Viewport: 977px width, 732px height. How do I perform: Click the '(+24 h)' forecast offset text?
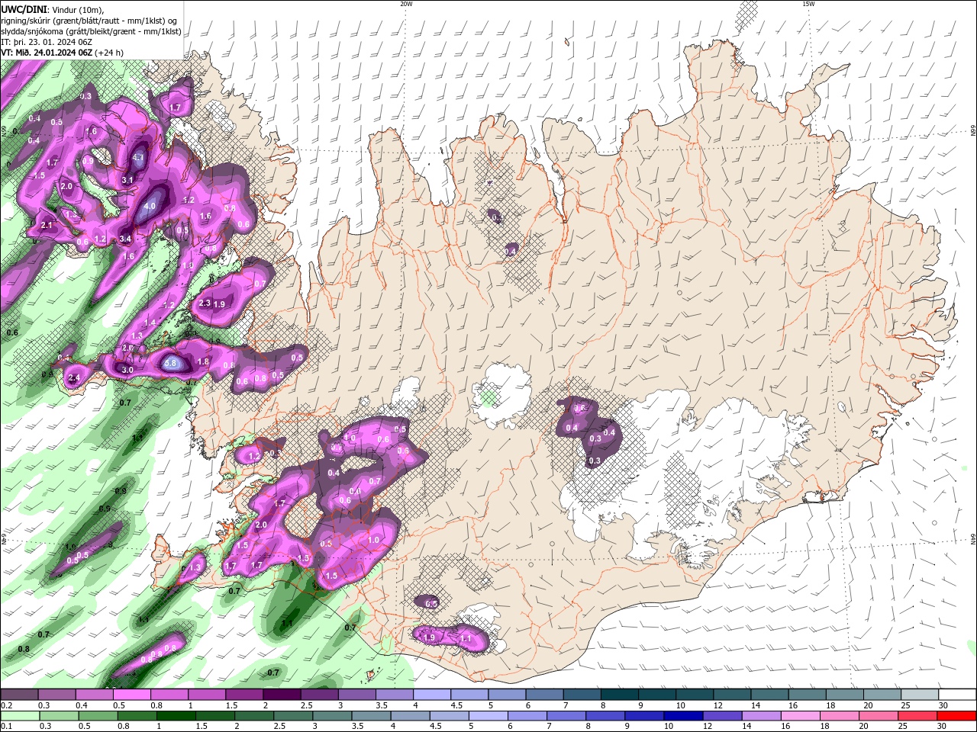pos(109,53)
